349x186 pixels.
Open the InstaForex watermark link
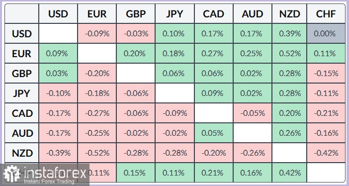[x=45, y=175]
